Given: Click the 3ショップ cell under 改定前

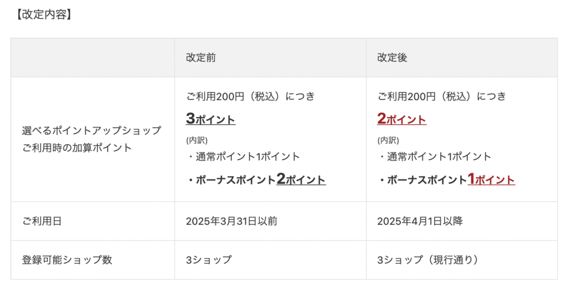Looking at the screenshot, I should coord(209,260).
